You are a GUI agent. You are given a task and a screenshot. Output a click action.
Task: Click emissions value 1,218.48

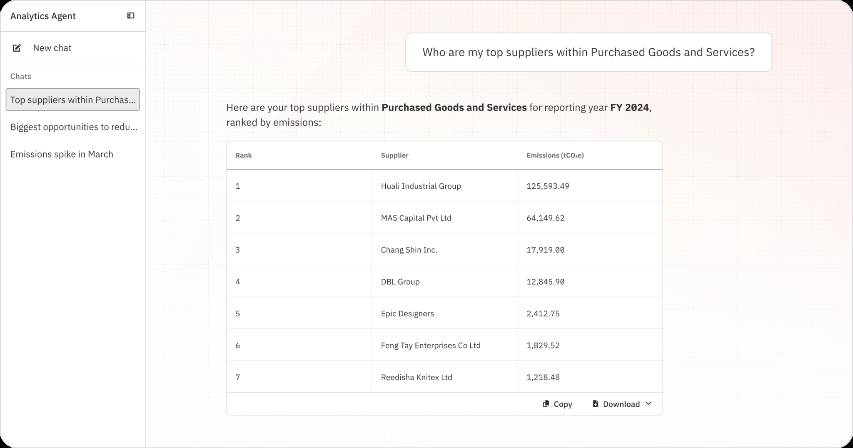pos(543,377)
